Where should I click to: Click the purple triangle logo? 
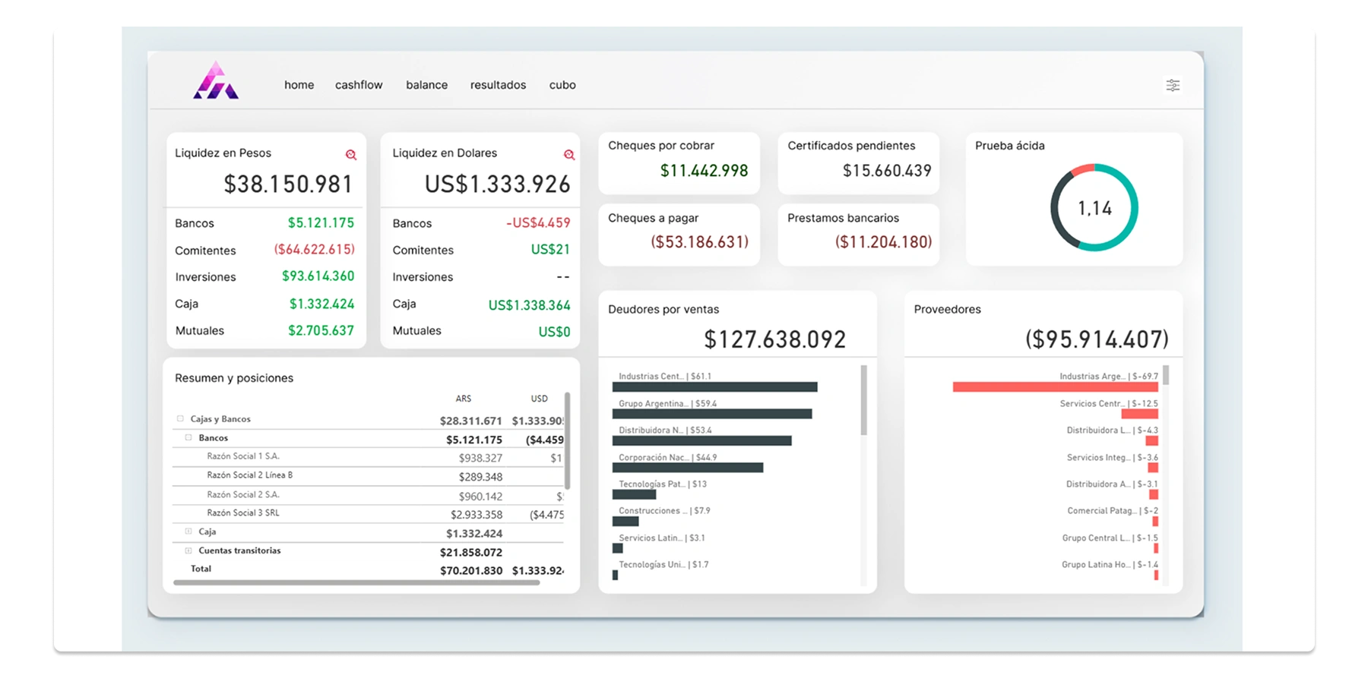click(216, 81)
